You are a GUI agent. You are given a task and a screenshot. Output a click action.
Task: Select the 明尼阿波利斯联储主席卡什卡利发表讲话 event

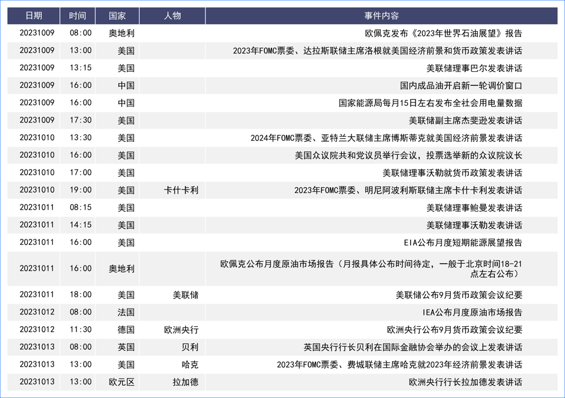pyautogui.click(x=408, y=190)
